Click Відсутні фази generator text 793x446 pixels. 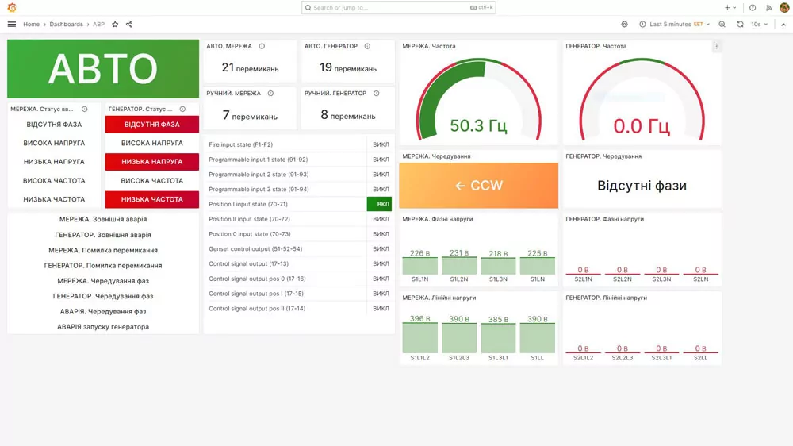click(x=642, y=186)
